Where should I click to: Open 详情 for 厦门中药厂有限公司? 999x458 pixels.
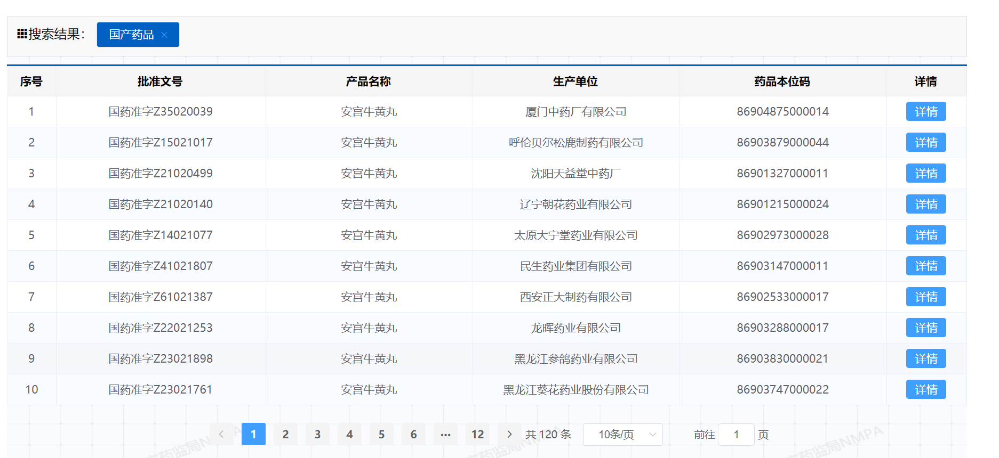click(x=926, y=112)
